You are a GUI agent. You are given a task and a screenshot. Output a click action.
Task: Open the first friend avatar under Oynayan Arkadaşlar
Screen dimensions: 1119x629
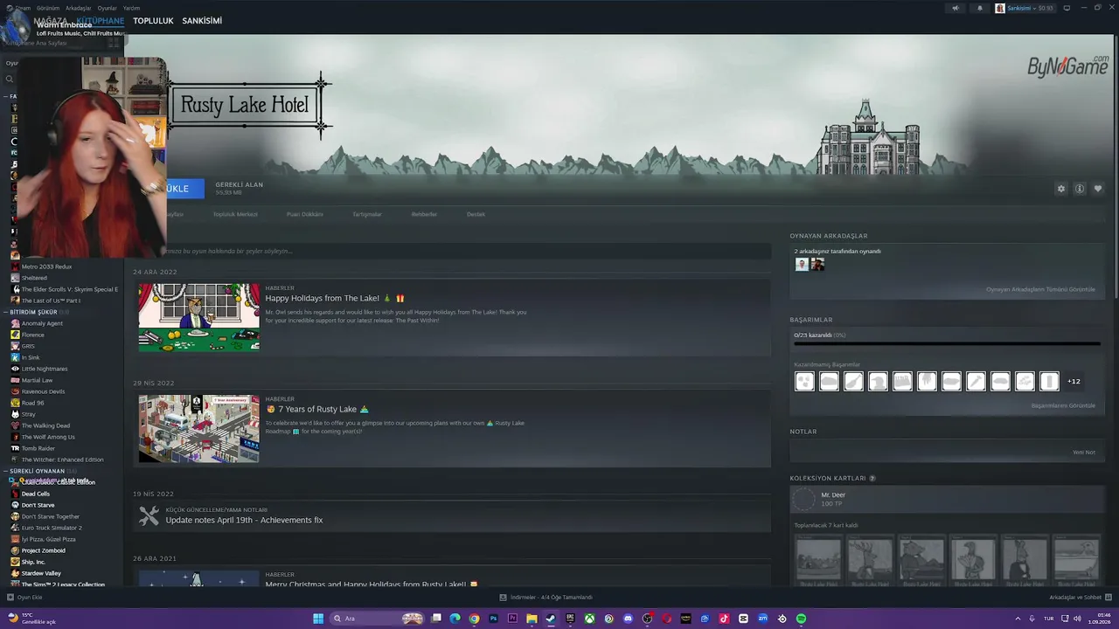(x=802, y=264)
